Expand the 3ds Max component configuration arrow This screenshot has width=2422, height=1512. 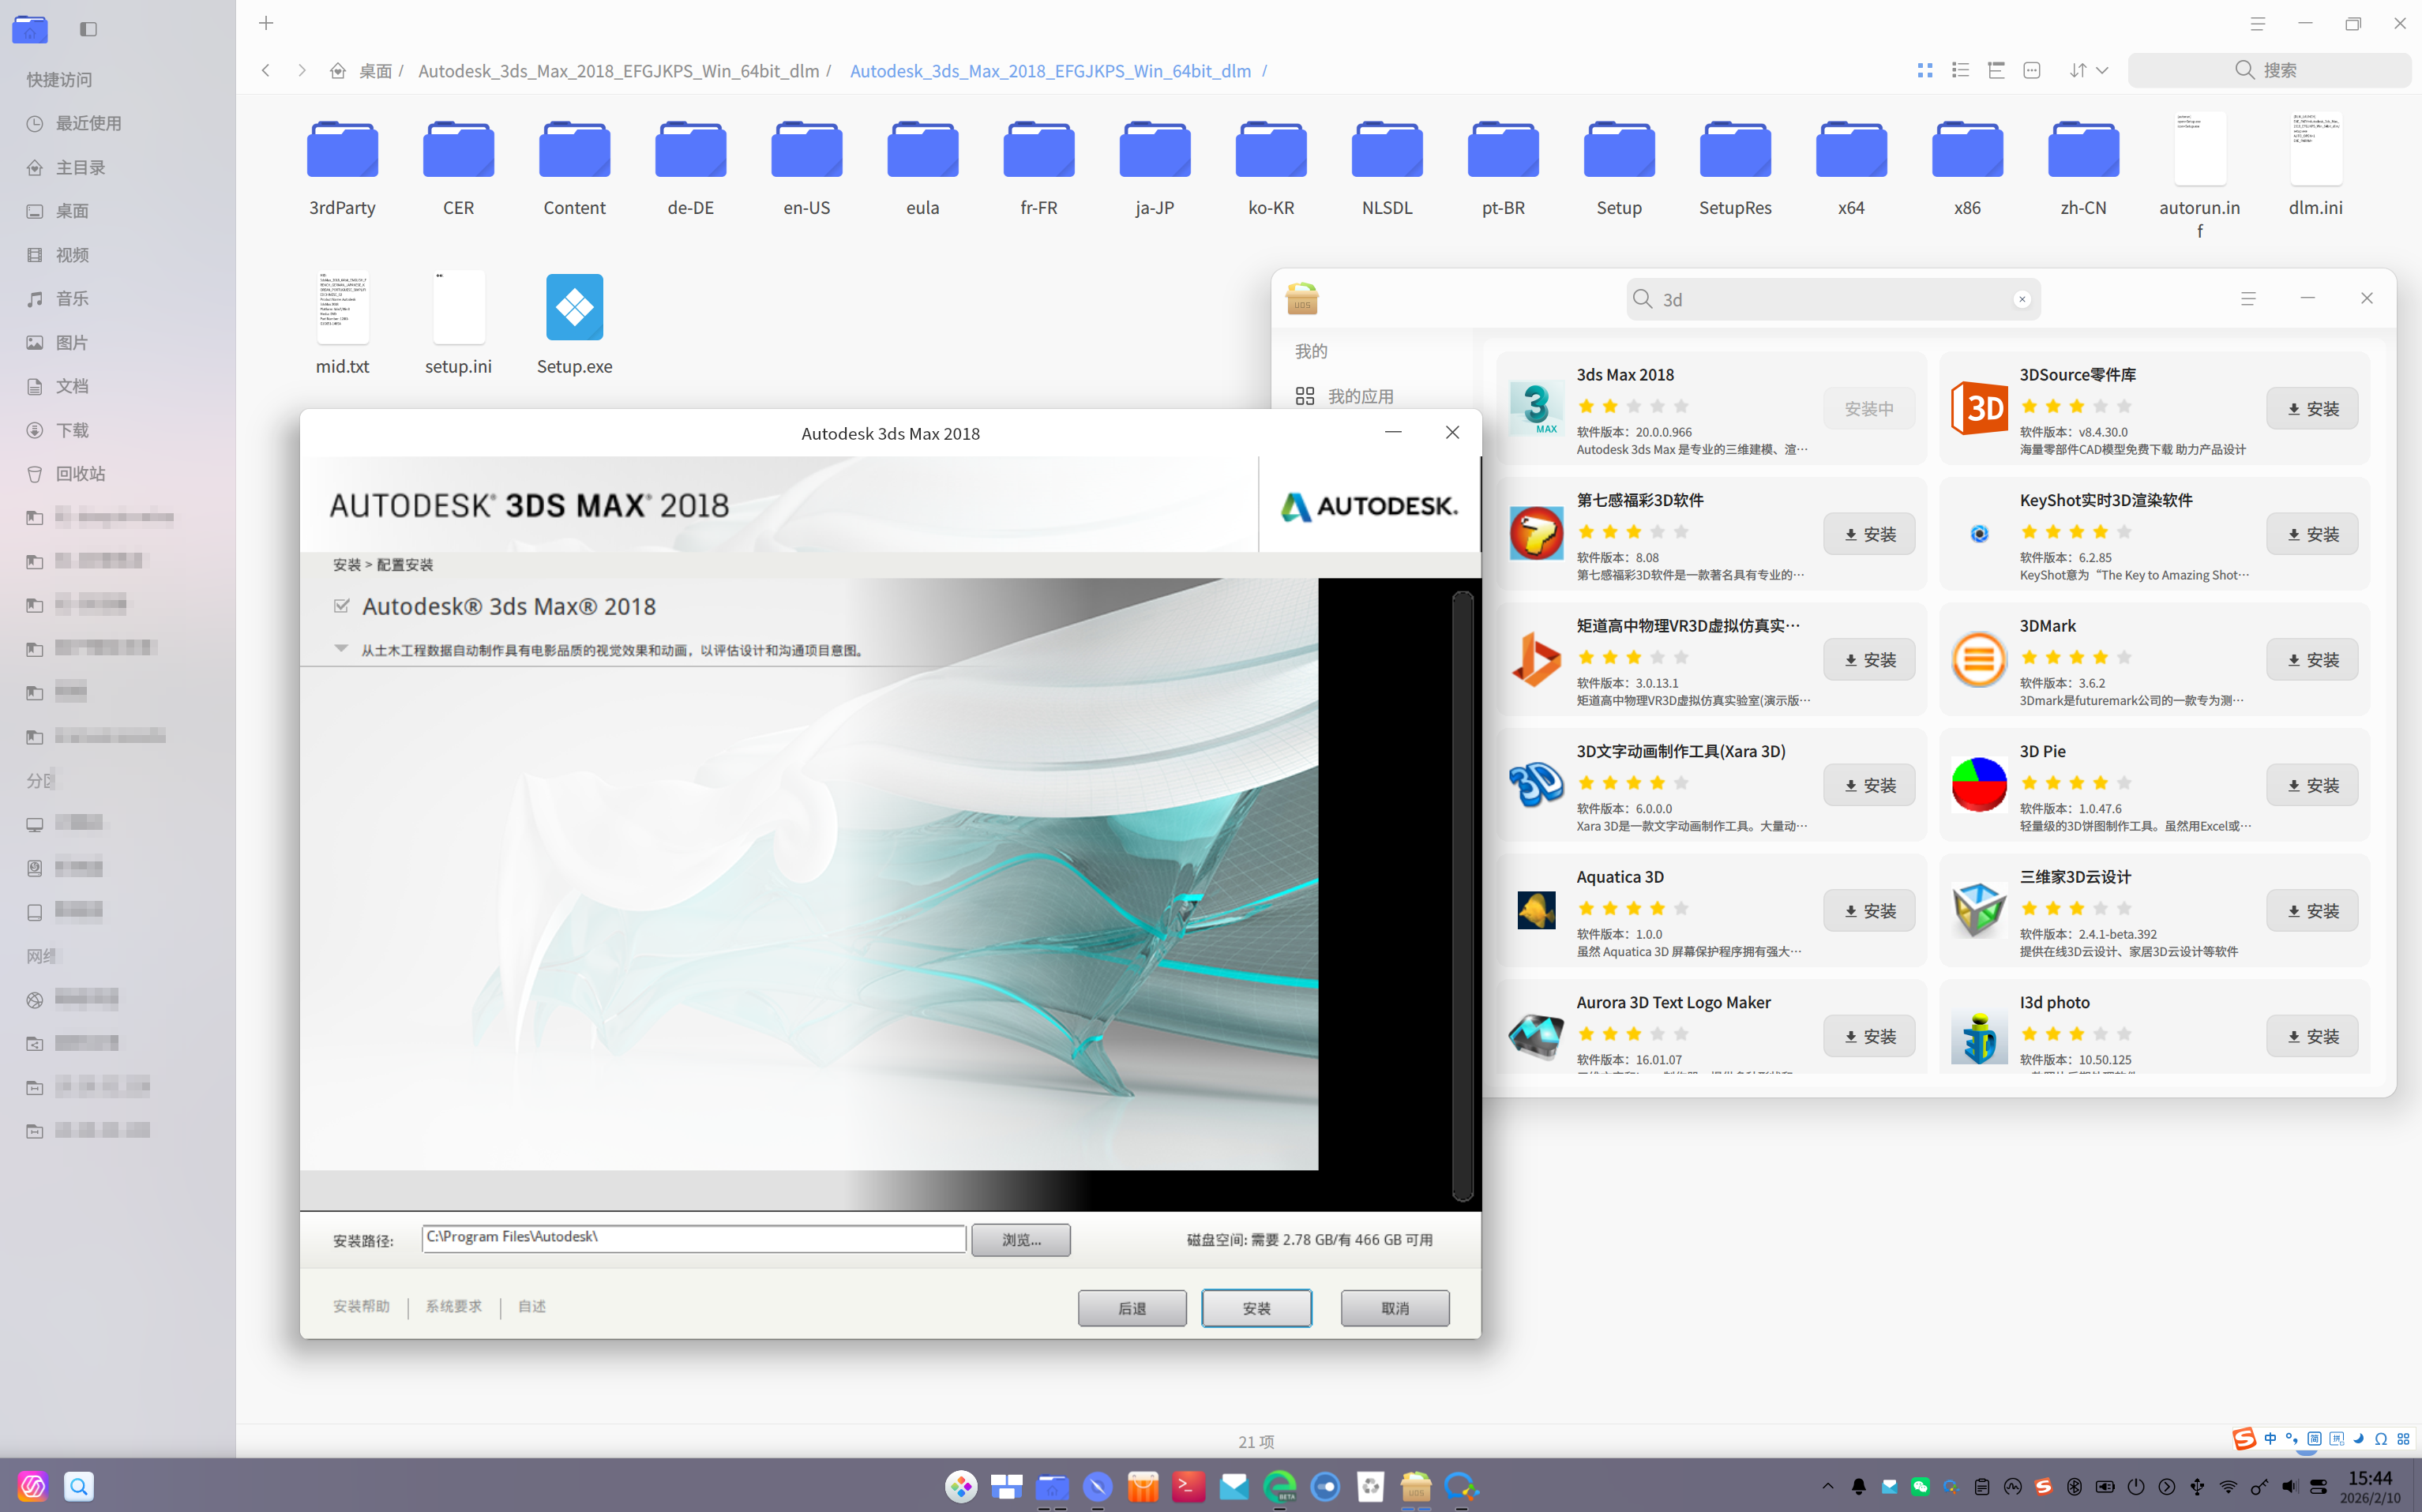point(341,649)
